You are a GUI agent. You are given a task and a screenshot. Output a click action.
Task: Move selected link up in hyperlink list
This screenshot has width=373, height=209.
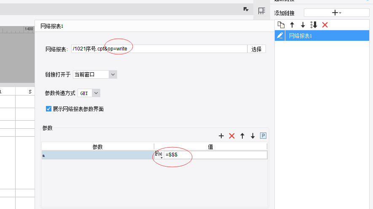point(292,25)
